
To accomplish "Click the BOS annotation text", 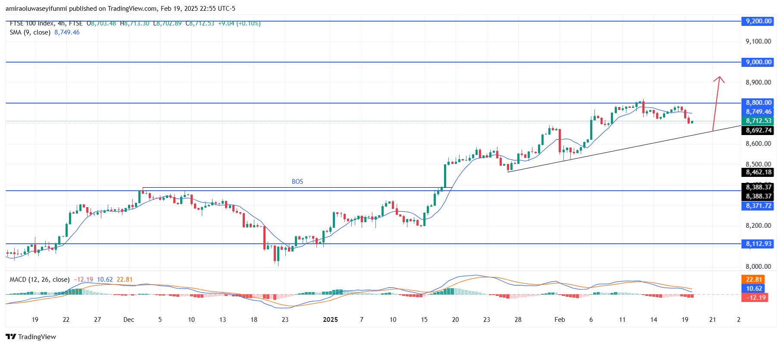I will (x=297, y=182).
